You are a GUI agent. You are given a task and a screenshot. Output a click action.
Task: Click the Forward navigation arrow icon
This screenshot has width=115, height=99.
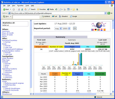[14, 9]
